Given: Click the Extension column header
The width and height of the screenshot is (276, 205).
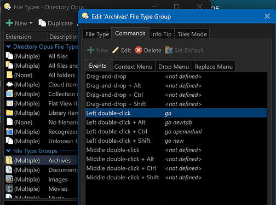Looking at the screenshot, I should [x=26, y=37].
